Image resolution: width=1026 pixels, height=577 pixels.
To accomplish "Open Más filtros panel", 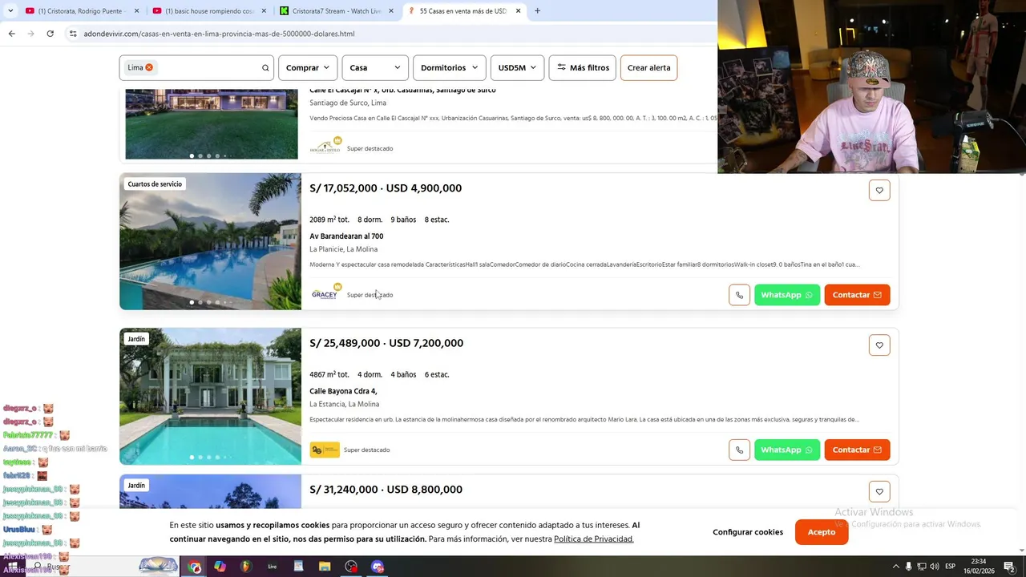I will coord(583,68).
